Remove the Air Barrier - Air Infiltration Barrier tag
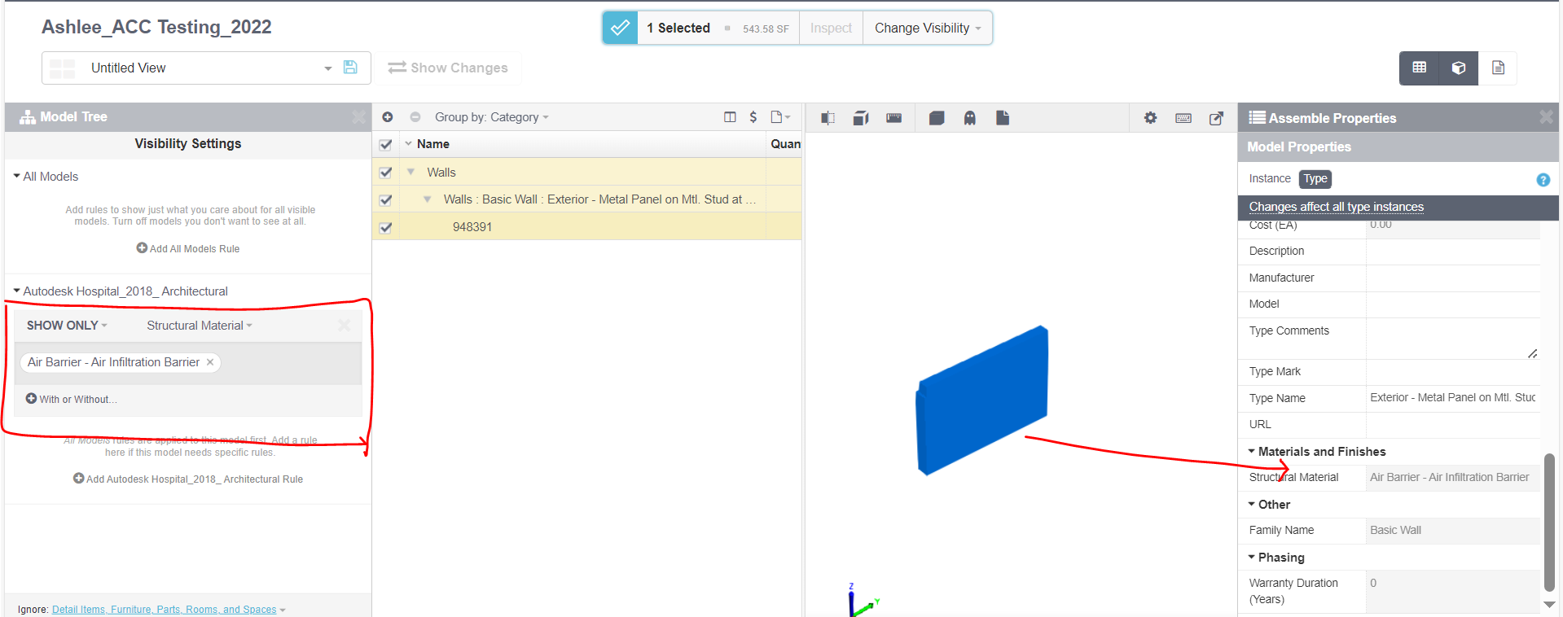 210,362
